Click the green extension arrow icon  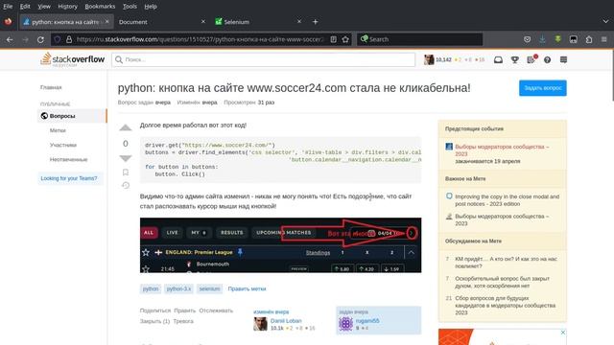557,39
